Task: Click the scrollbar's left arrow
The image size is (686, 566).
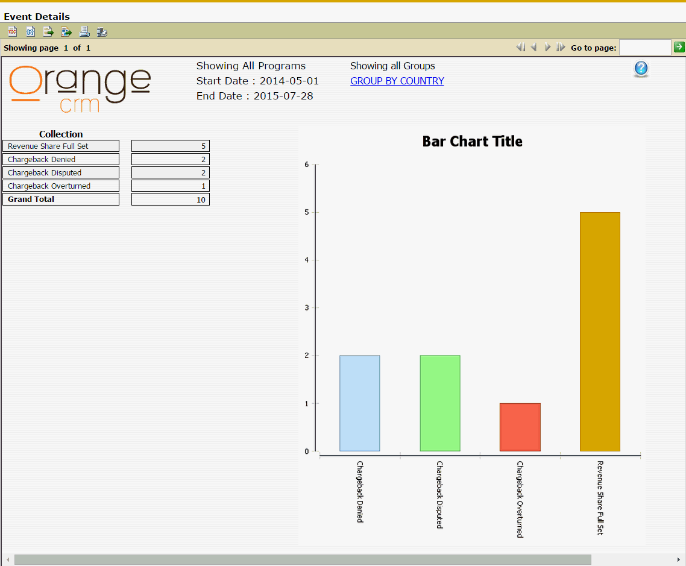Action: pyautogui.click(x=7, y=559)
